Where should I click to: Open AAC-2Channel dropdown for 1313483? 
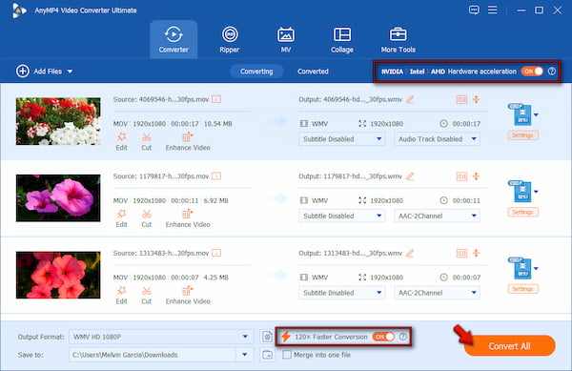click(x=437, y=293)
